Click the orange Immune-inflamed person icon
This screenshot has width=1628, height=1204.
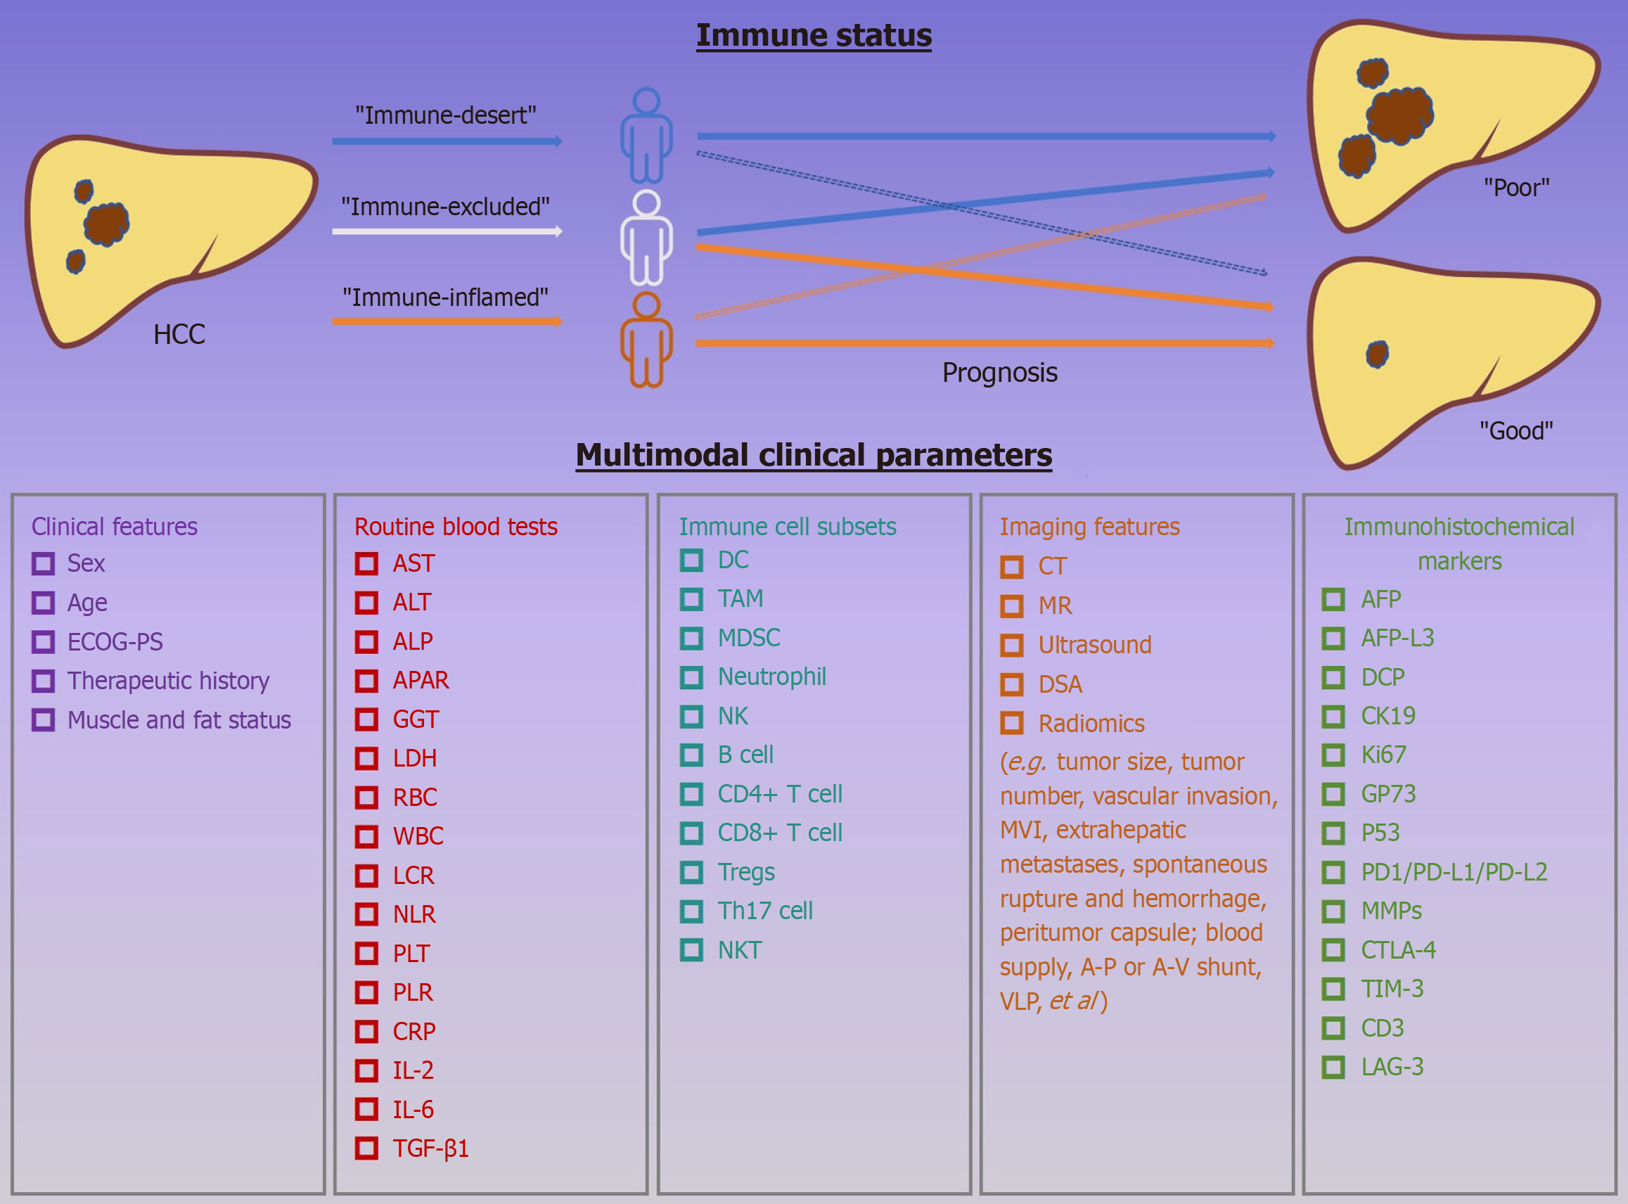tap(646, 340)
